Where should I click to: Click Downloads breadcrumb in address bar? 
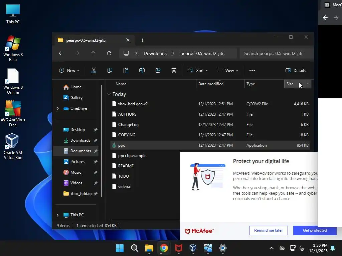pos(155,53)
